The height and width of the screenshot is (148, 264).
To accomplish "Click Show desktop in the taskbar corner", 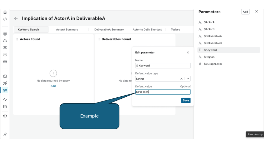I will (255, 134).
